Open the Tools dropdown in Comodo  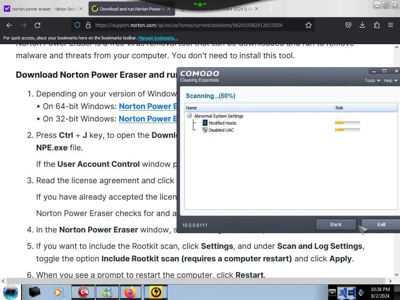(372, 80)
